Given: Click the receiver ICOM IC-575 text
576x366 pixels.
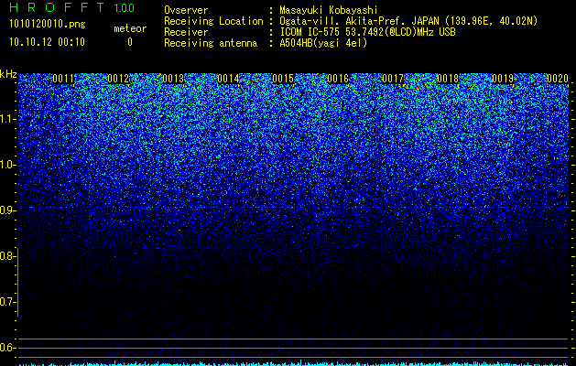Looking at the screenshot, I should coord(367,32).
